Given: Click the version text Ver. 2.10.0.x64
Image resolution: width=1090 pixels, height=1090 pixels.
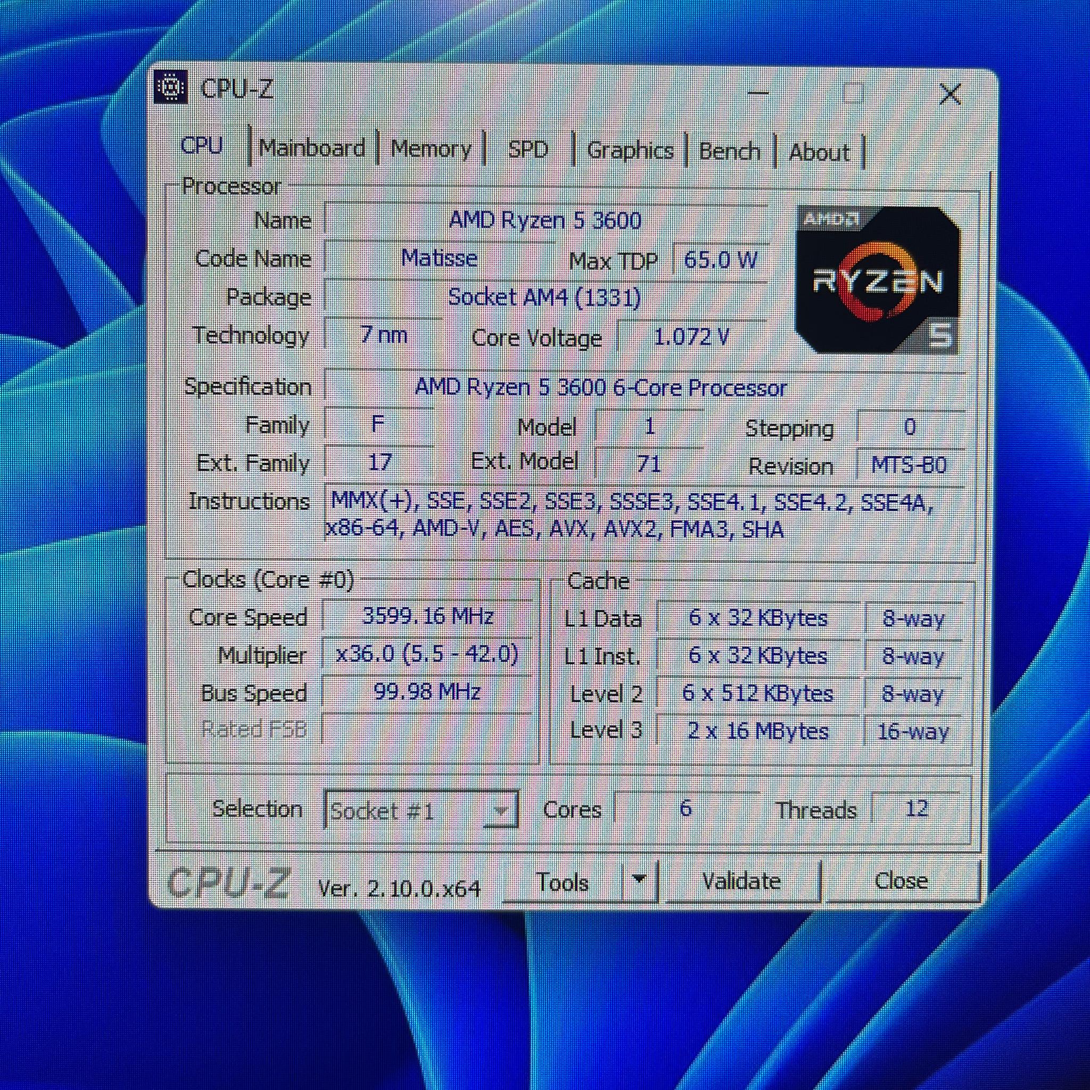Looking at the screenshot, I should pyautogui.click(x=399, y=889).
